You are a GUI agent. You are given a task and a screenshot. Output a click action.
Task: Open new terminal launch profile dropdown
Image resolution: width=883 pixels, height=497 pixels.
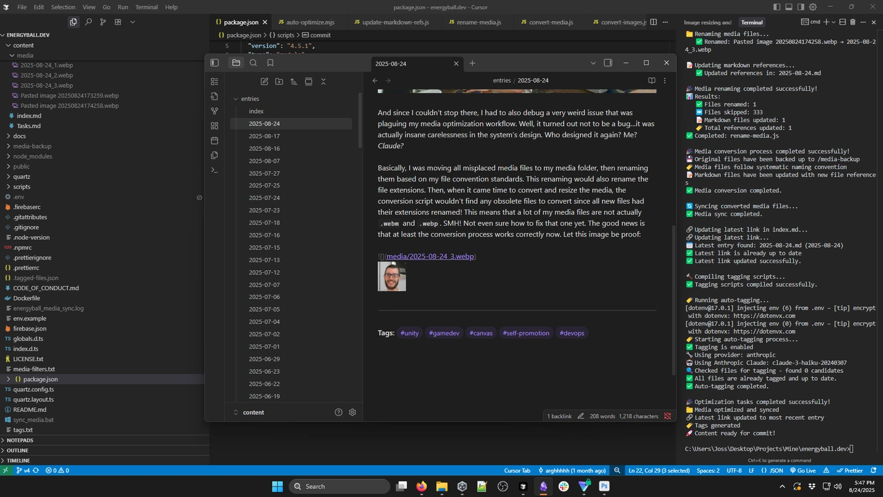pos(833,22)
